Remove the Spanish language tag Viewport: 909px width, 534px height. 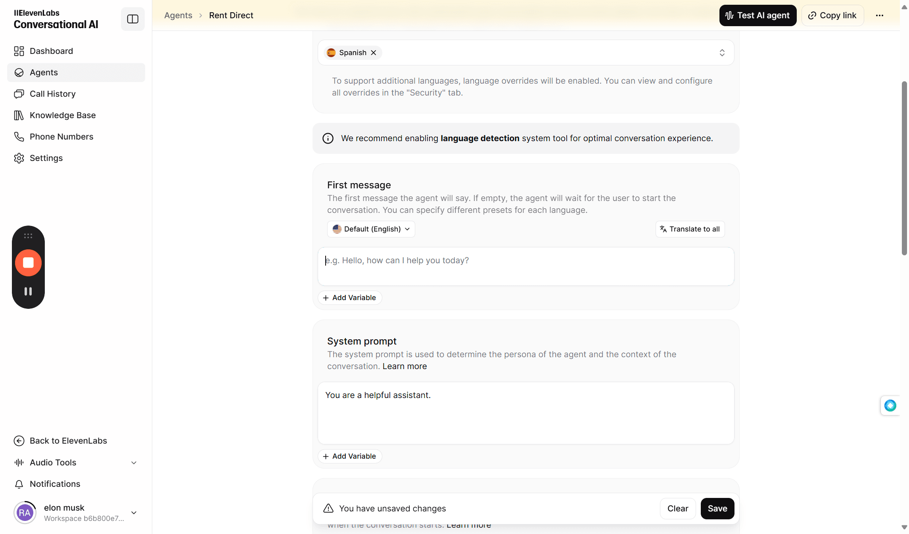click(373, 53)
